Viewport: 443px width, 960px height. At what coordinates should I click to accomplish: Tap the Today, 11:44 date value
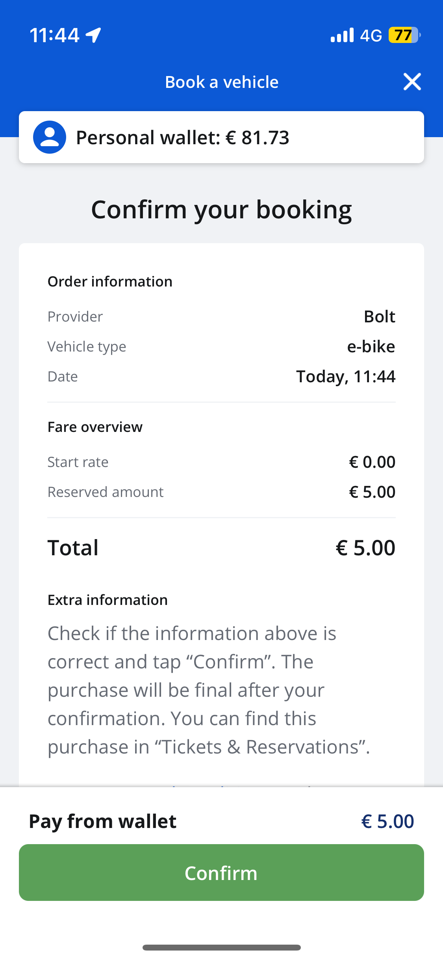click(x=346, y=376)
